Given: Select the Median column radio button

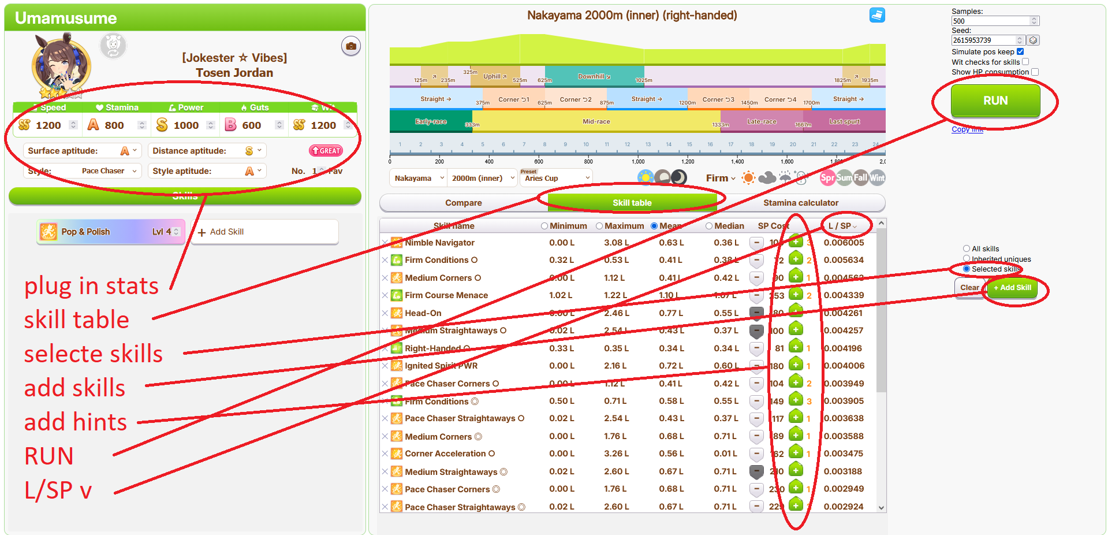Looking at the screenshot, I should [709, 226].
